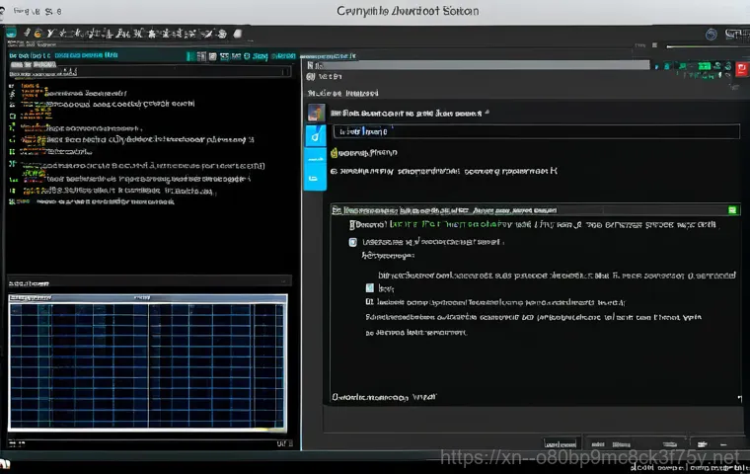Click the circular icon in the top-right title area
The width and height of the screenshot is (750, 474).
[711, 34]
